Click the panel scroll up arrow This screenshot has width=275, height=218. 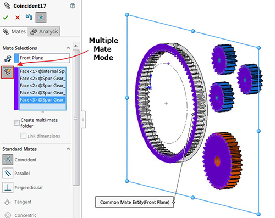pyautogui.click(x=76, y=46)
